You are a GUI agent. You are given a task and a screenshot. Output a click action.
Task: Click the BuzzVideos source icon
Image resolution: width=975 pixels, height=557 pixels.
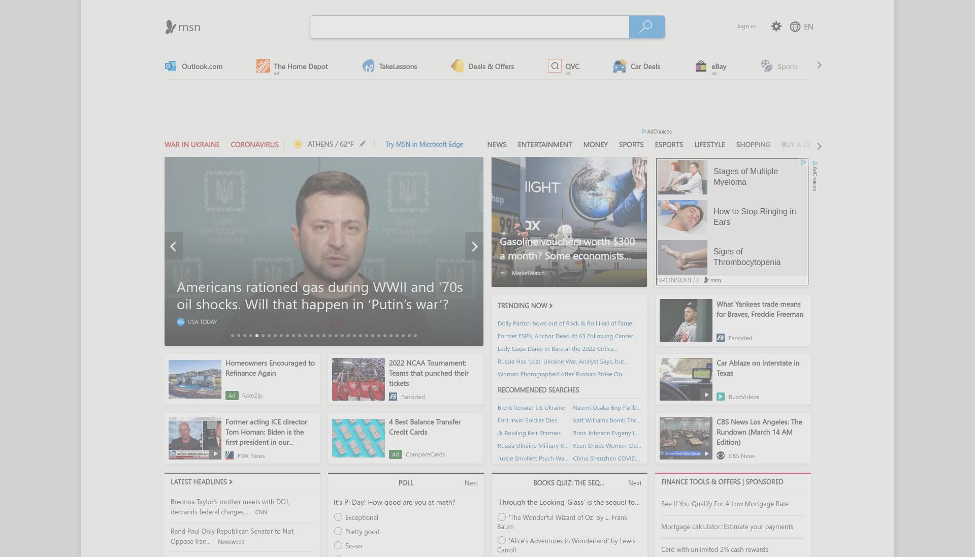pos(721,397)
